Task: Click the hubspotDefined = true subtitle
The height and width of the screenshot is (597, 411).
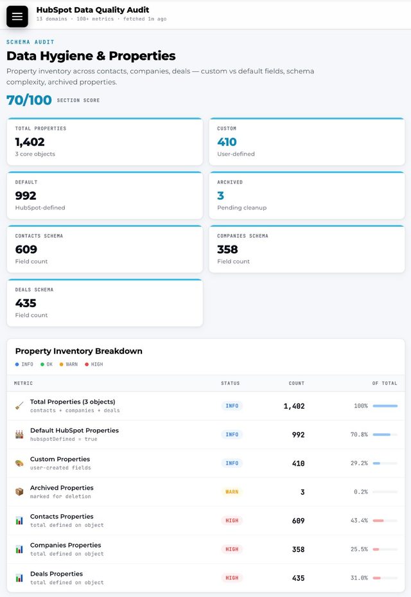Action: [64, 439]
